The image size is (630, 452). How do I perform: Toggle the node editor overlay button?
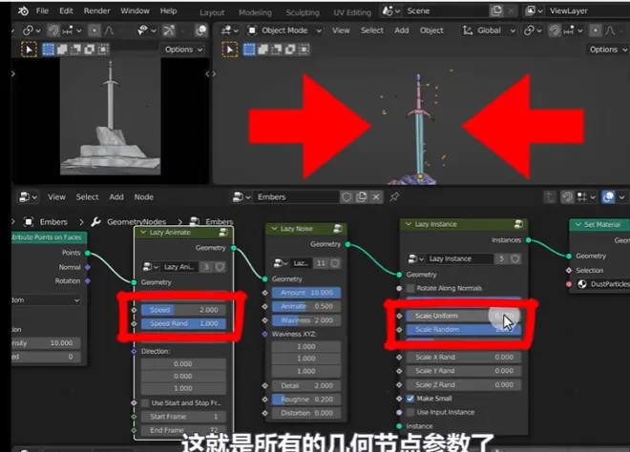click(608, 196)
